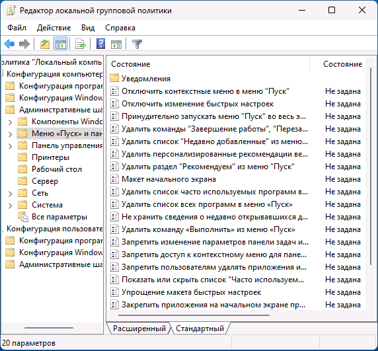Expand the Компоненты Windows tree node
This screenshot has height=351, width=378.
[x=11, y=122]
